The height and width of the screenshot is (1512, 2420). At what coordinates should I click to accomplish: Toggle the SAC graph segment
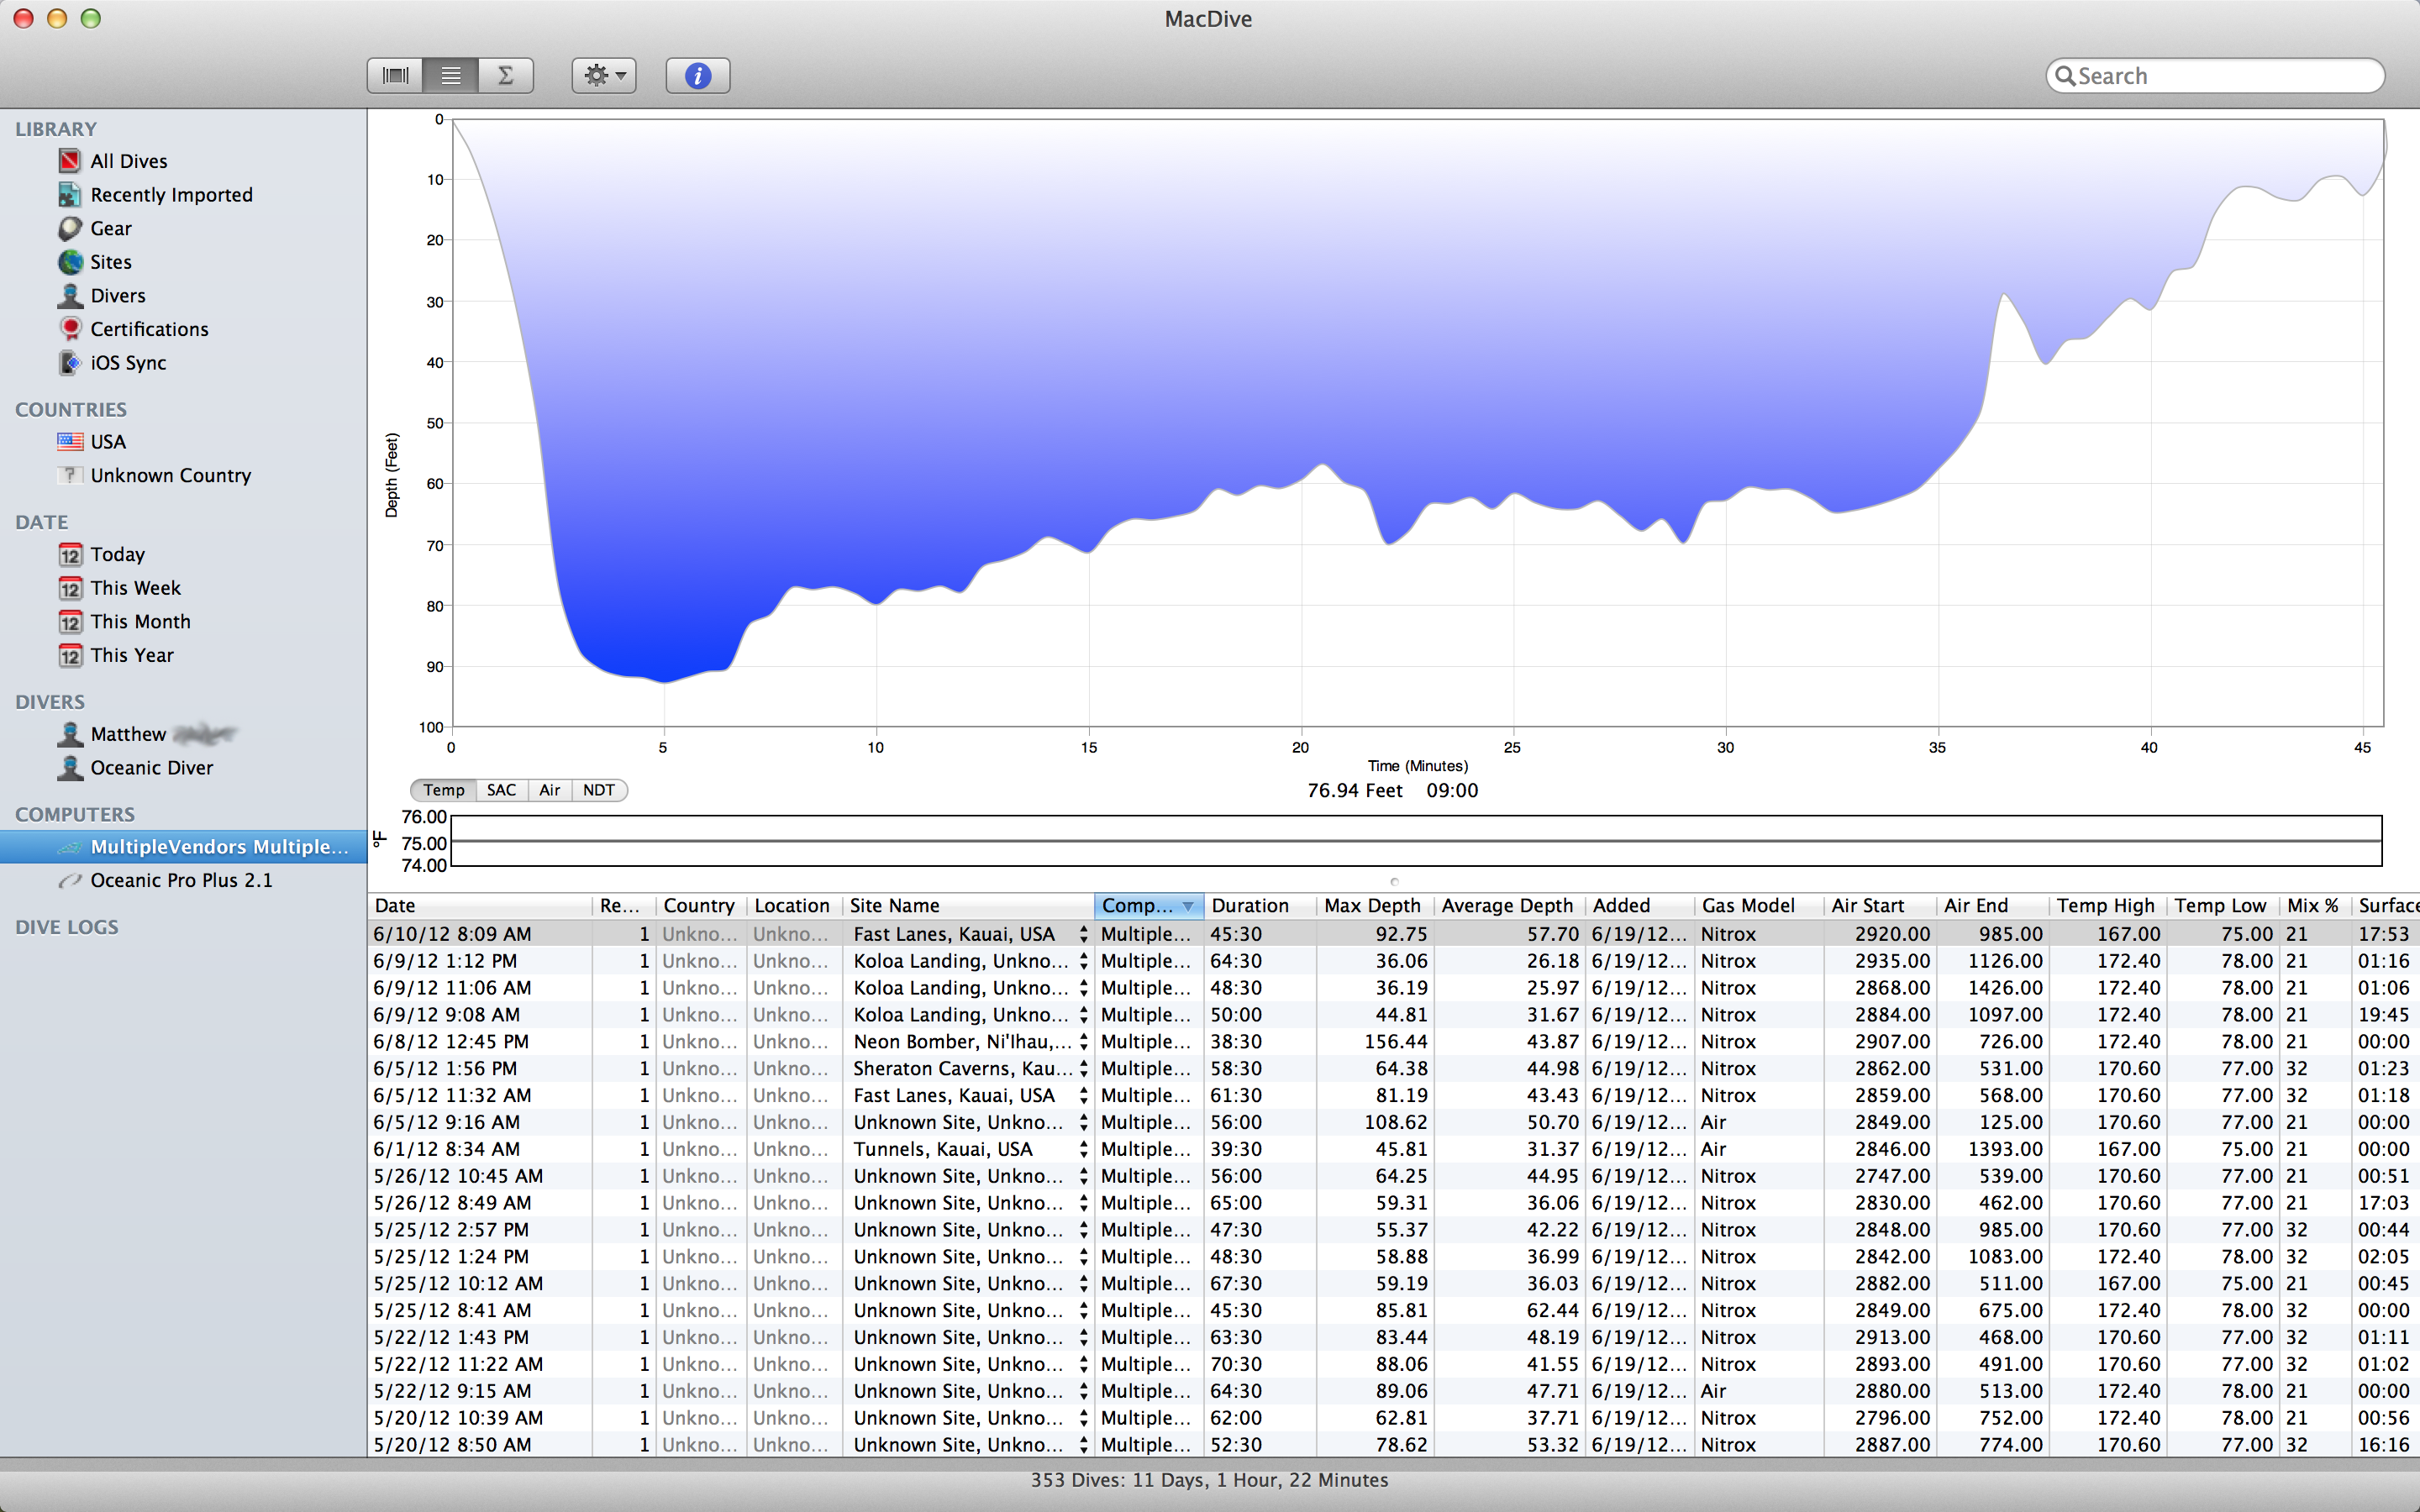click(x=501, y=790)
